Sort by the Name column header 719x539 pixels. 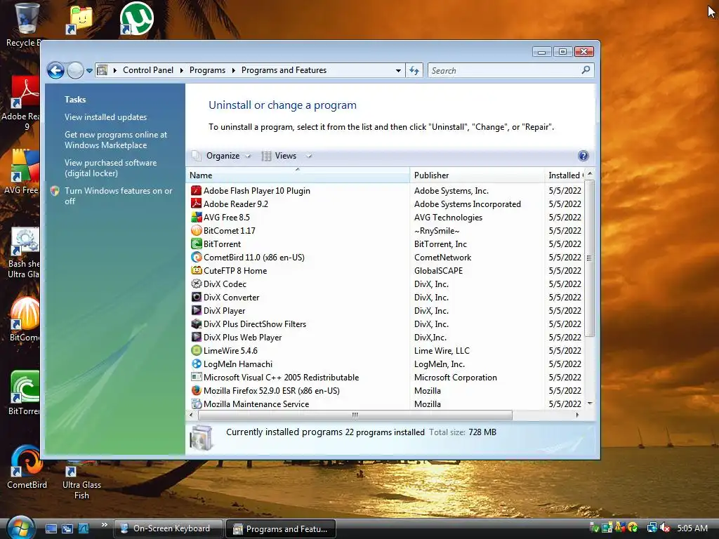tap(298, 175)
